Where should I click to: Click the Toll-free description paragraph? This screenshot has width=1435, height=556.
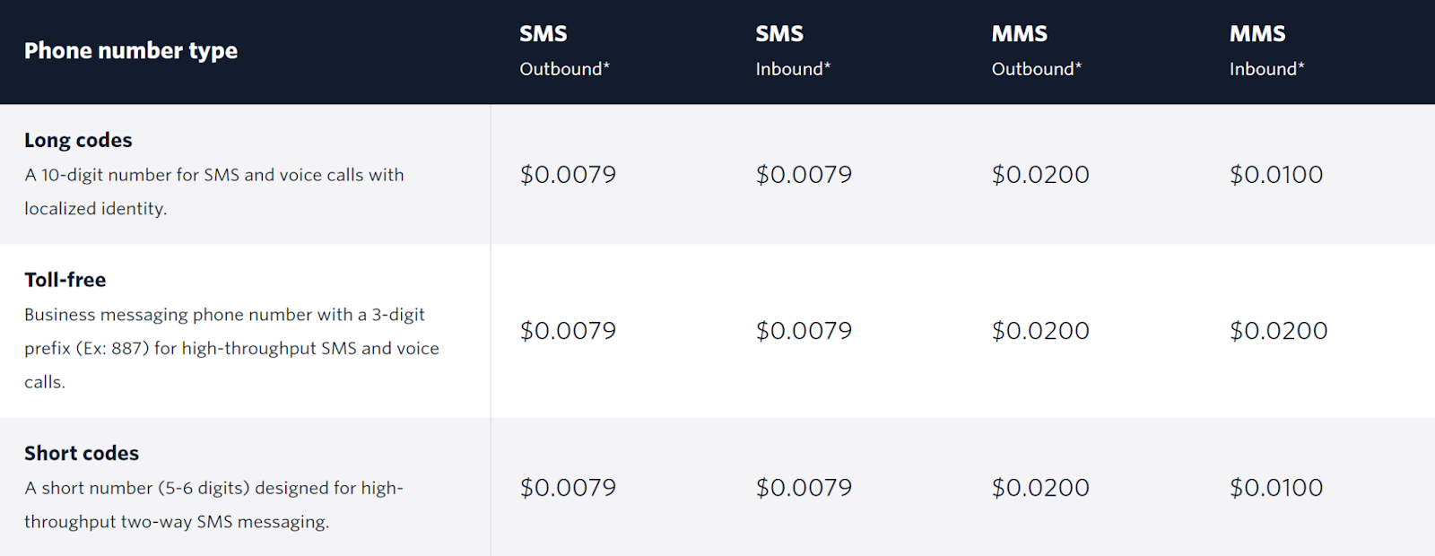[231, 348]
